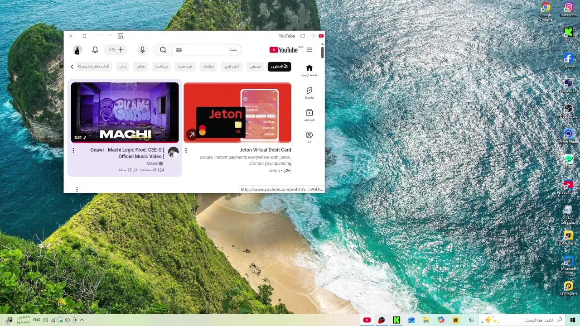This screenshot has width=580, height=326.
Task: Open Subscriptions in the sidebar
Action: (309, 115)
